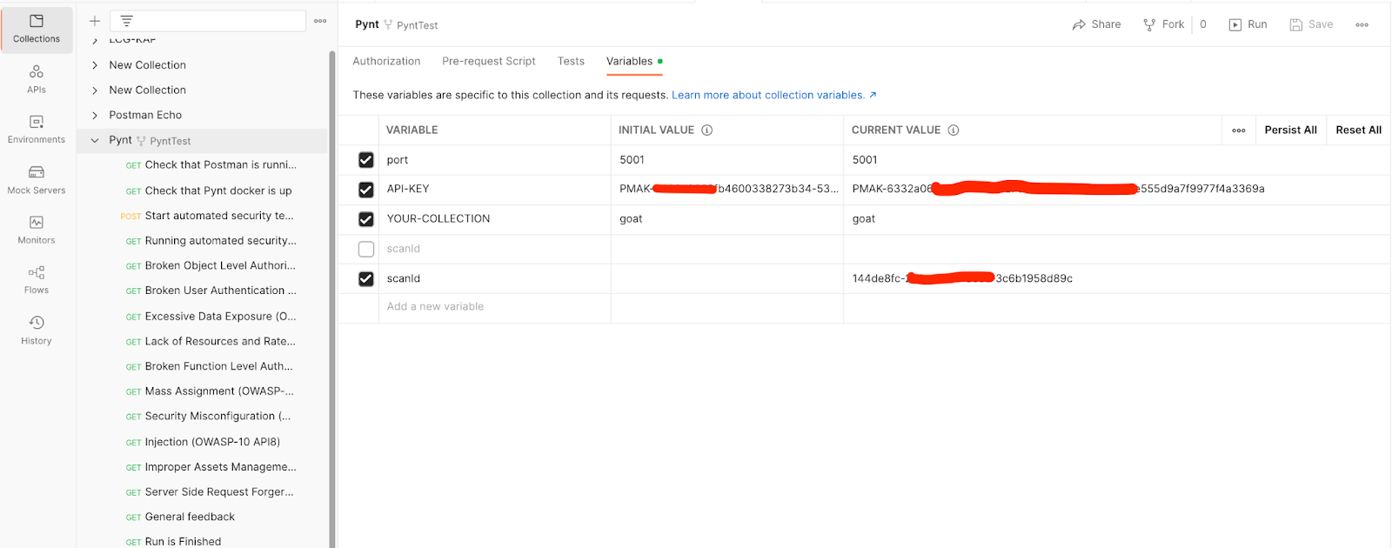Click Initial Value info icon
The height and width of the screenshot is (548, 1392).
coord(707,130)
